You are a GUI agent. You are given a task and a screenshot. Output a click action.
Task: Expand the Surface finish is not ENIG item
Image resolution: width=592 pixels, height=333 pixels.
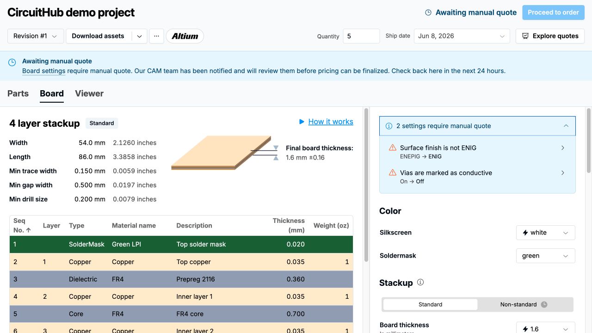[477, 151]
